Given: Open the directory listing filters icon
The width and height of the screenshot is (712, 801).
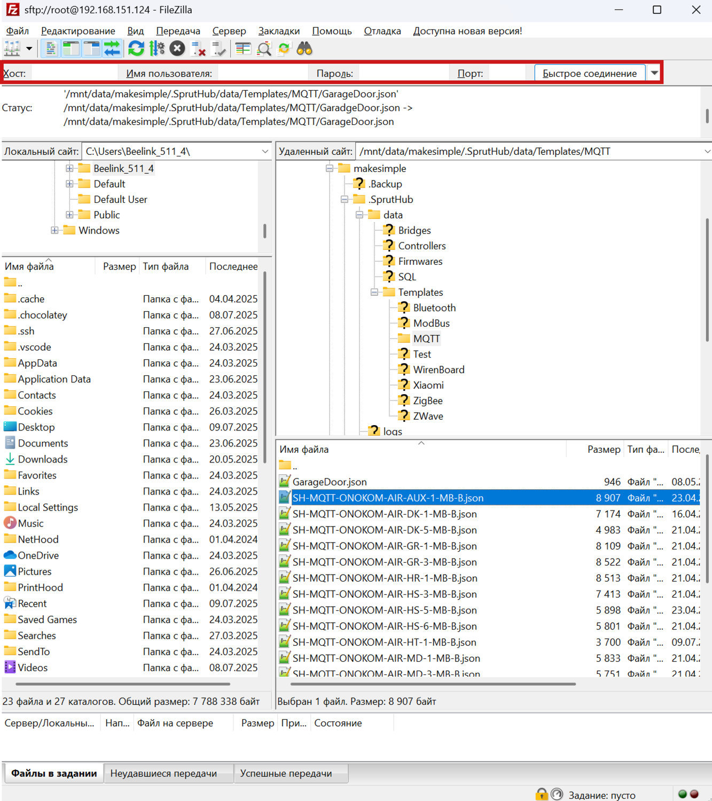Looking at the screenshot, I should tap(243, 49).
